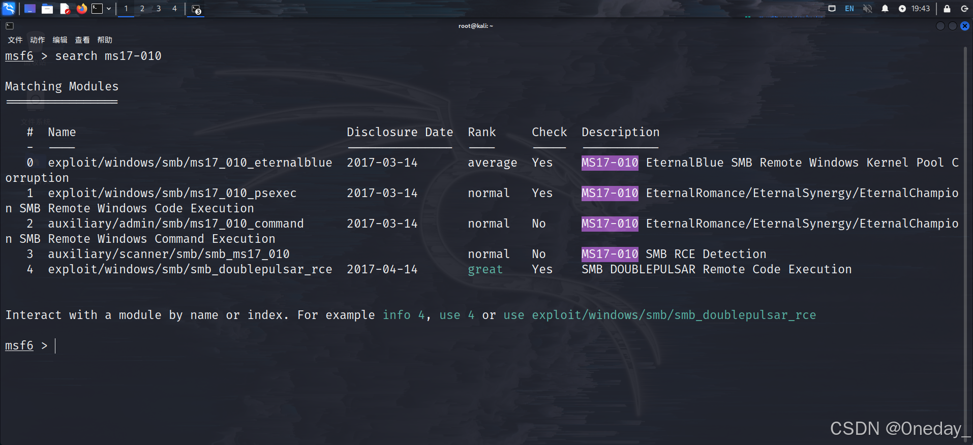Select the grouped terminal windows taskbar button

coord(196,9)
